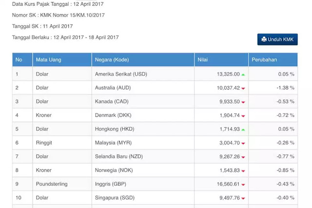This screenshot has width=312, height=208.
Task: Select the Malaysia (MYR) cell
Action: (x=143, y=143)
